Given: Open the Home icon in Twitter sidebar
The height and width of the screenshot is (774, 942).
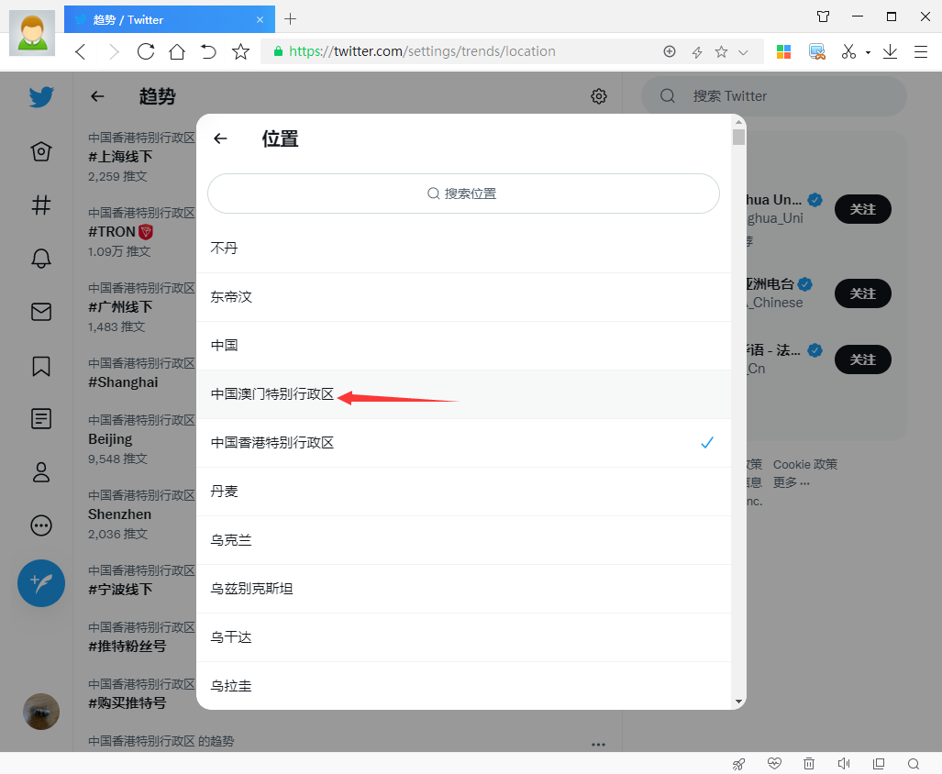Looking at the screenshot, I should (x=41, y=151).
